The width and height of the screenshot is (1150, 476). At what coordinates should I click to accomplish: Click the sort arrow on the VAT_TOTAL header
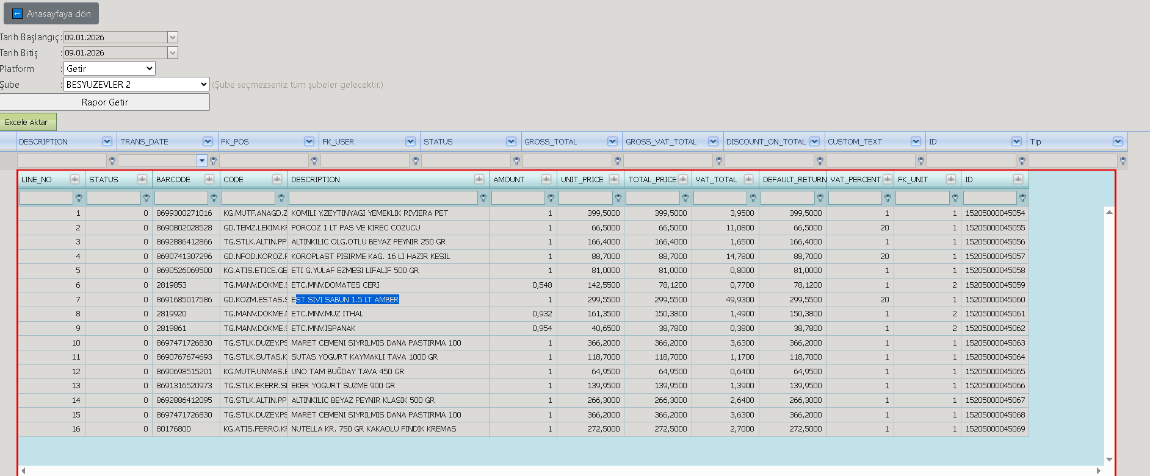click(x=748, y=179)
